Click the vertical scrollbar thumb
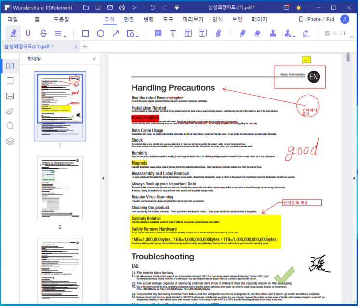 click(x=348, y=57)
